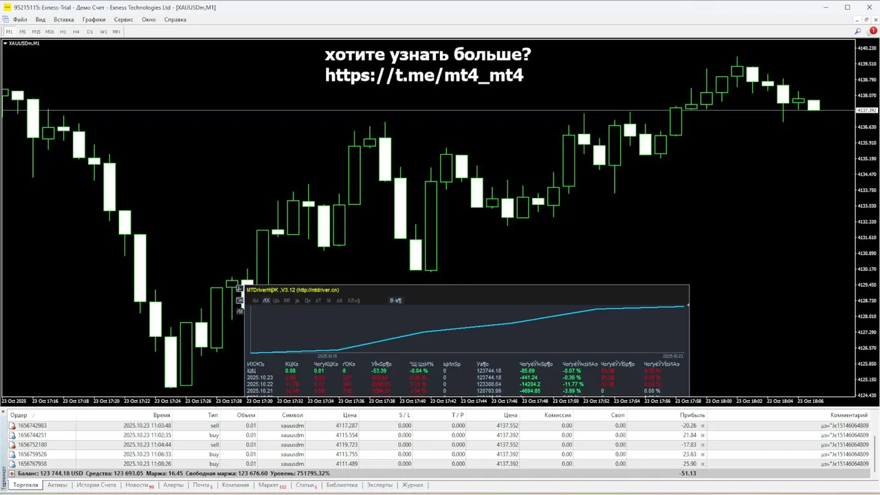880x495 pixels.
Task: Select order number 1656752180
Action: [32, 445]
